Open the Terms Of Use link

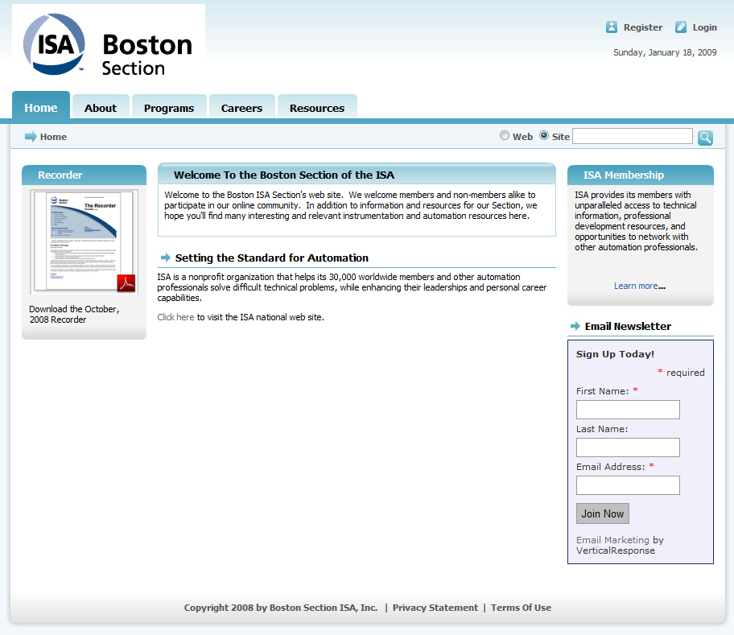tap(521, 608)
